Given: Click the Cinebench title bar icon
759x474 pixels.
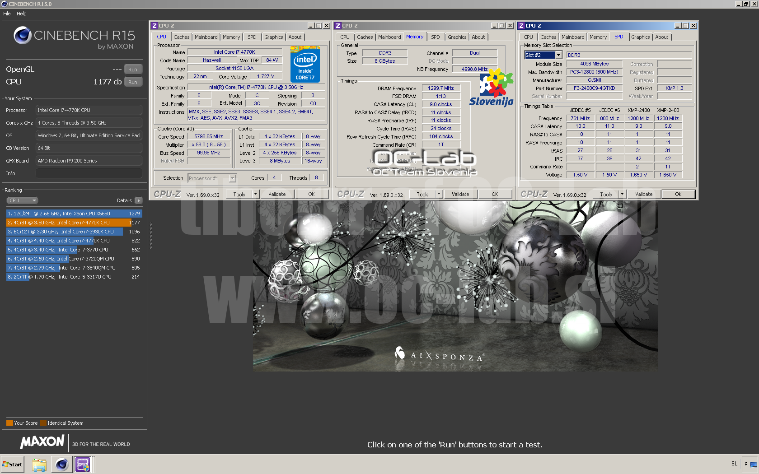Looking at the screenshot, I should pyautogui.click(x=5, y=4).
